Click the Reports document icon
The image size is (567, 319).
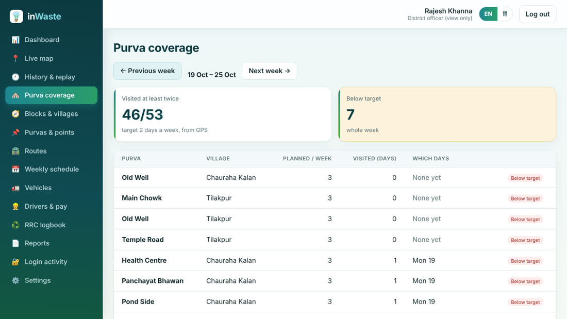coord(15,243)
